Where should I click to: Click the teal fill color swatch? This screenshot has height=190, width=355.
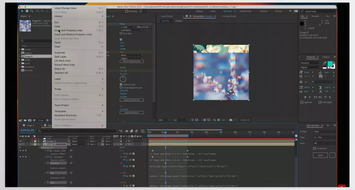point(330,64)
